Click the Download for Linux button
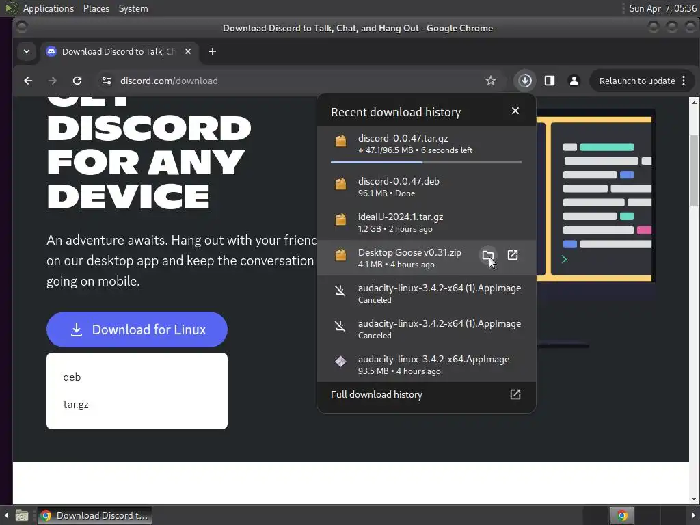The image size is (700, 525). click(137, 329)
